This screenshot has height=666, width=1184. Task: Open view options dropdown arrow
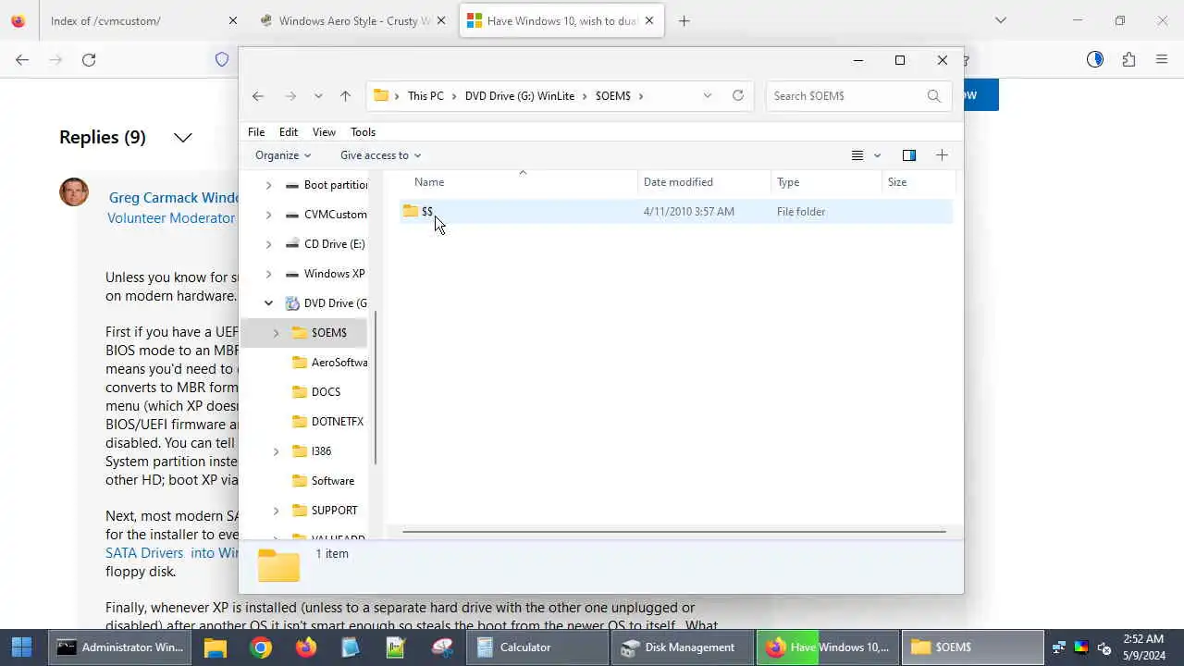coord(878,155)
